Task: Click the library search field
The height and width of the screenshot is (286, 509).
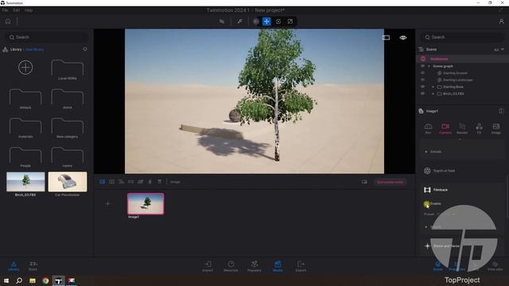Action: (47, 37)
